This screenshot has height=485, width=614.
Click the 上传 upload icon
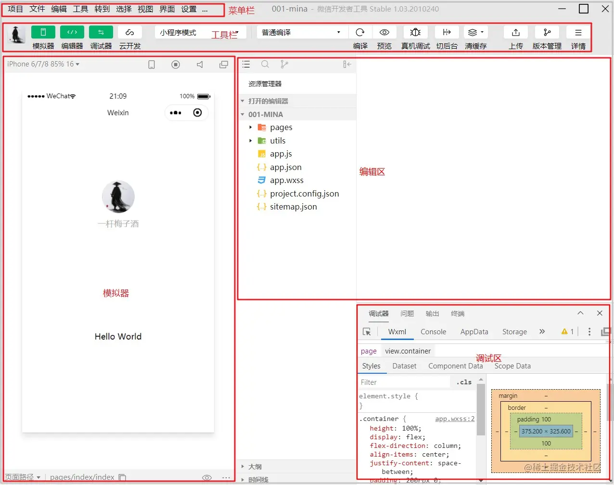(515, 32)
